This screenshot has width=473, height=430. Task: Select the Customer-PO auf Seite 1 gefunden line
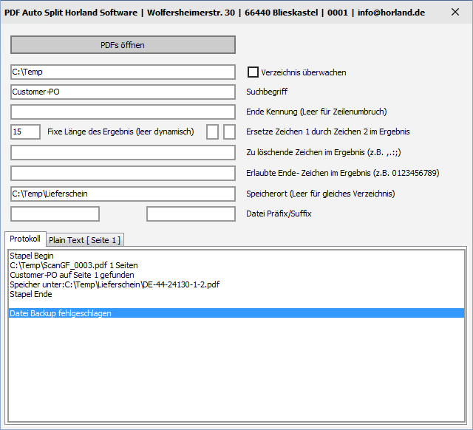click(236, 275)
